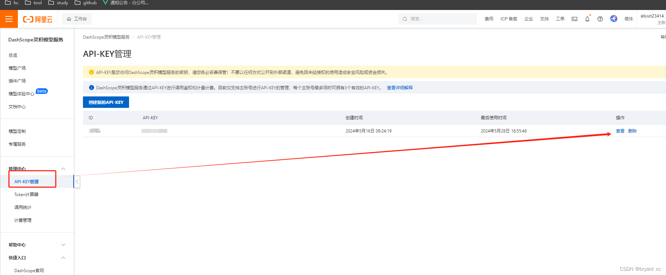Image resolution: width=666 pixels, height=275 pixels.
Task: Open the 支持 menu
Action: [544, 19]
